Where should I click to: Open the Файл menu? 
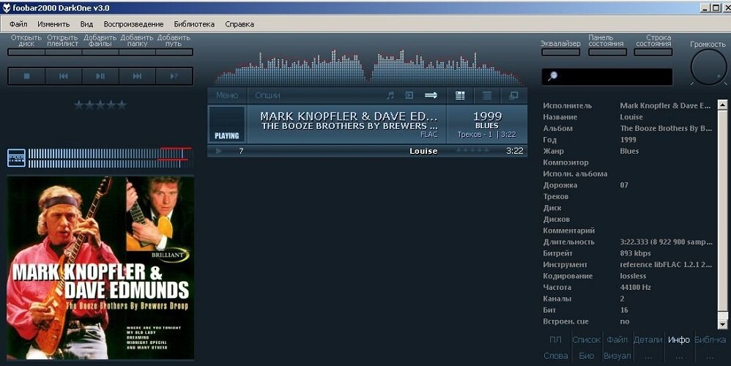pyautogui.click(x=18, y=24)
